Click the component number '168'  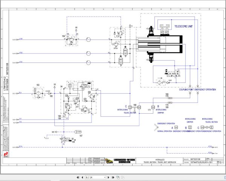point(135,105)
